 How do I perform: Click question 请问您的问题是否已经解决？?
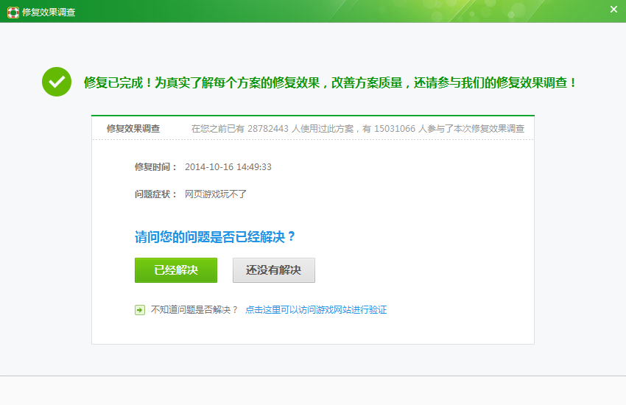tap(215, 237)
